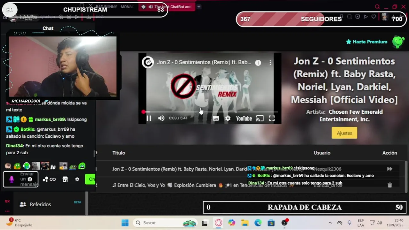Open OBS Studio from taskbar

(x=285, y=223)
